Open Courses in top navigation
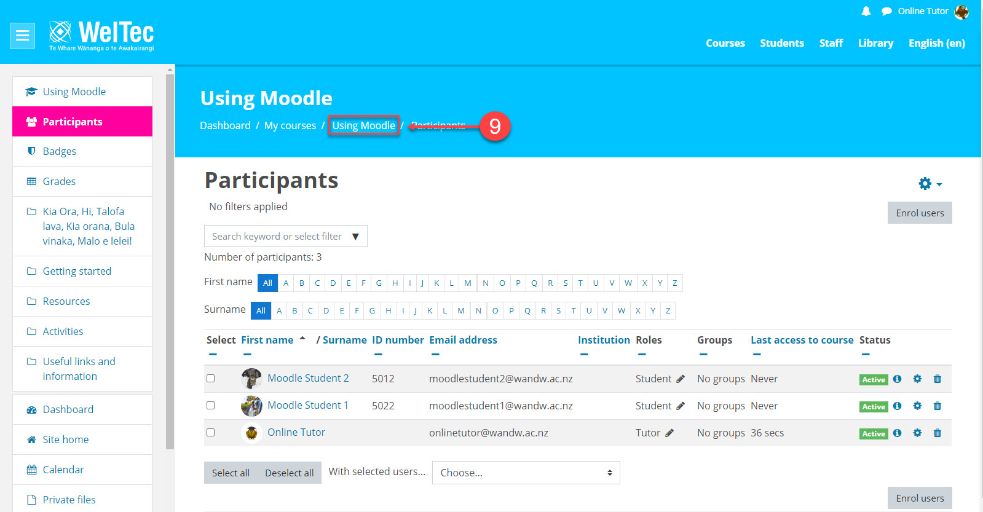This screenshot has height=512, width=983. (x=725, y=43)
